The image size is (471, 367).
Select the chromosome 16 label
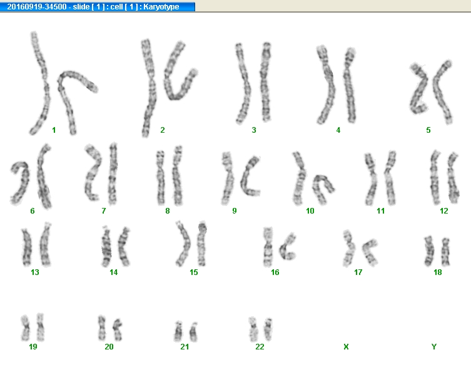[275, 272]
